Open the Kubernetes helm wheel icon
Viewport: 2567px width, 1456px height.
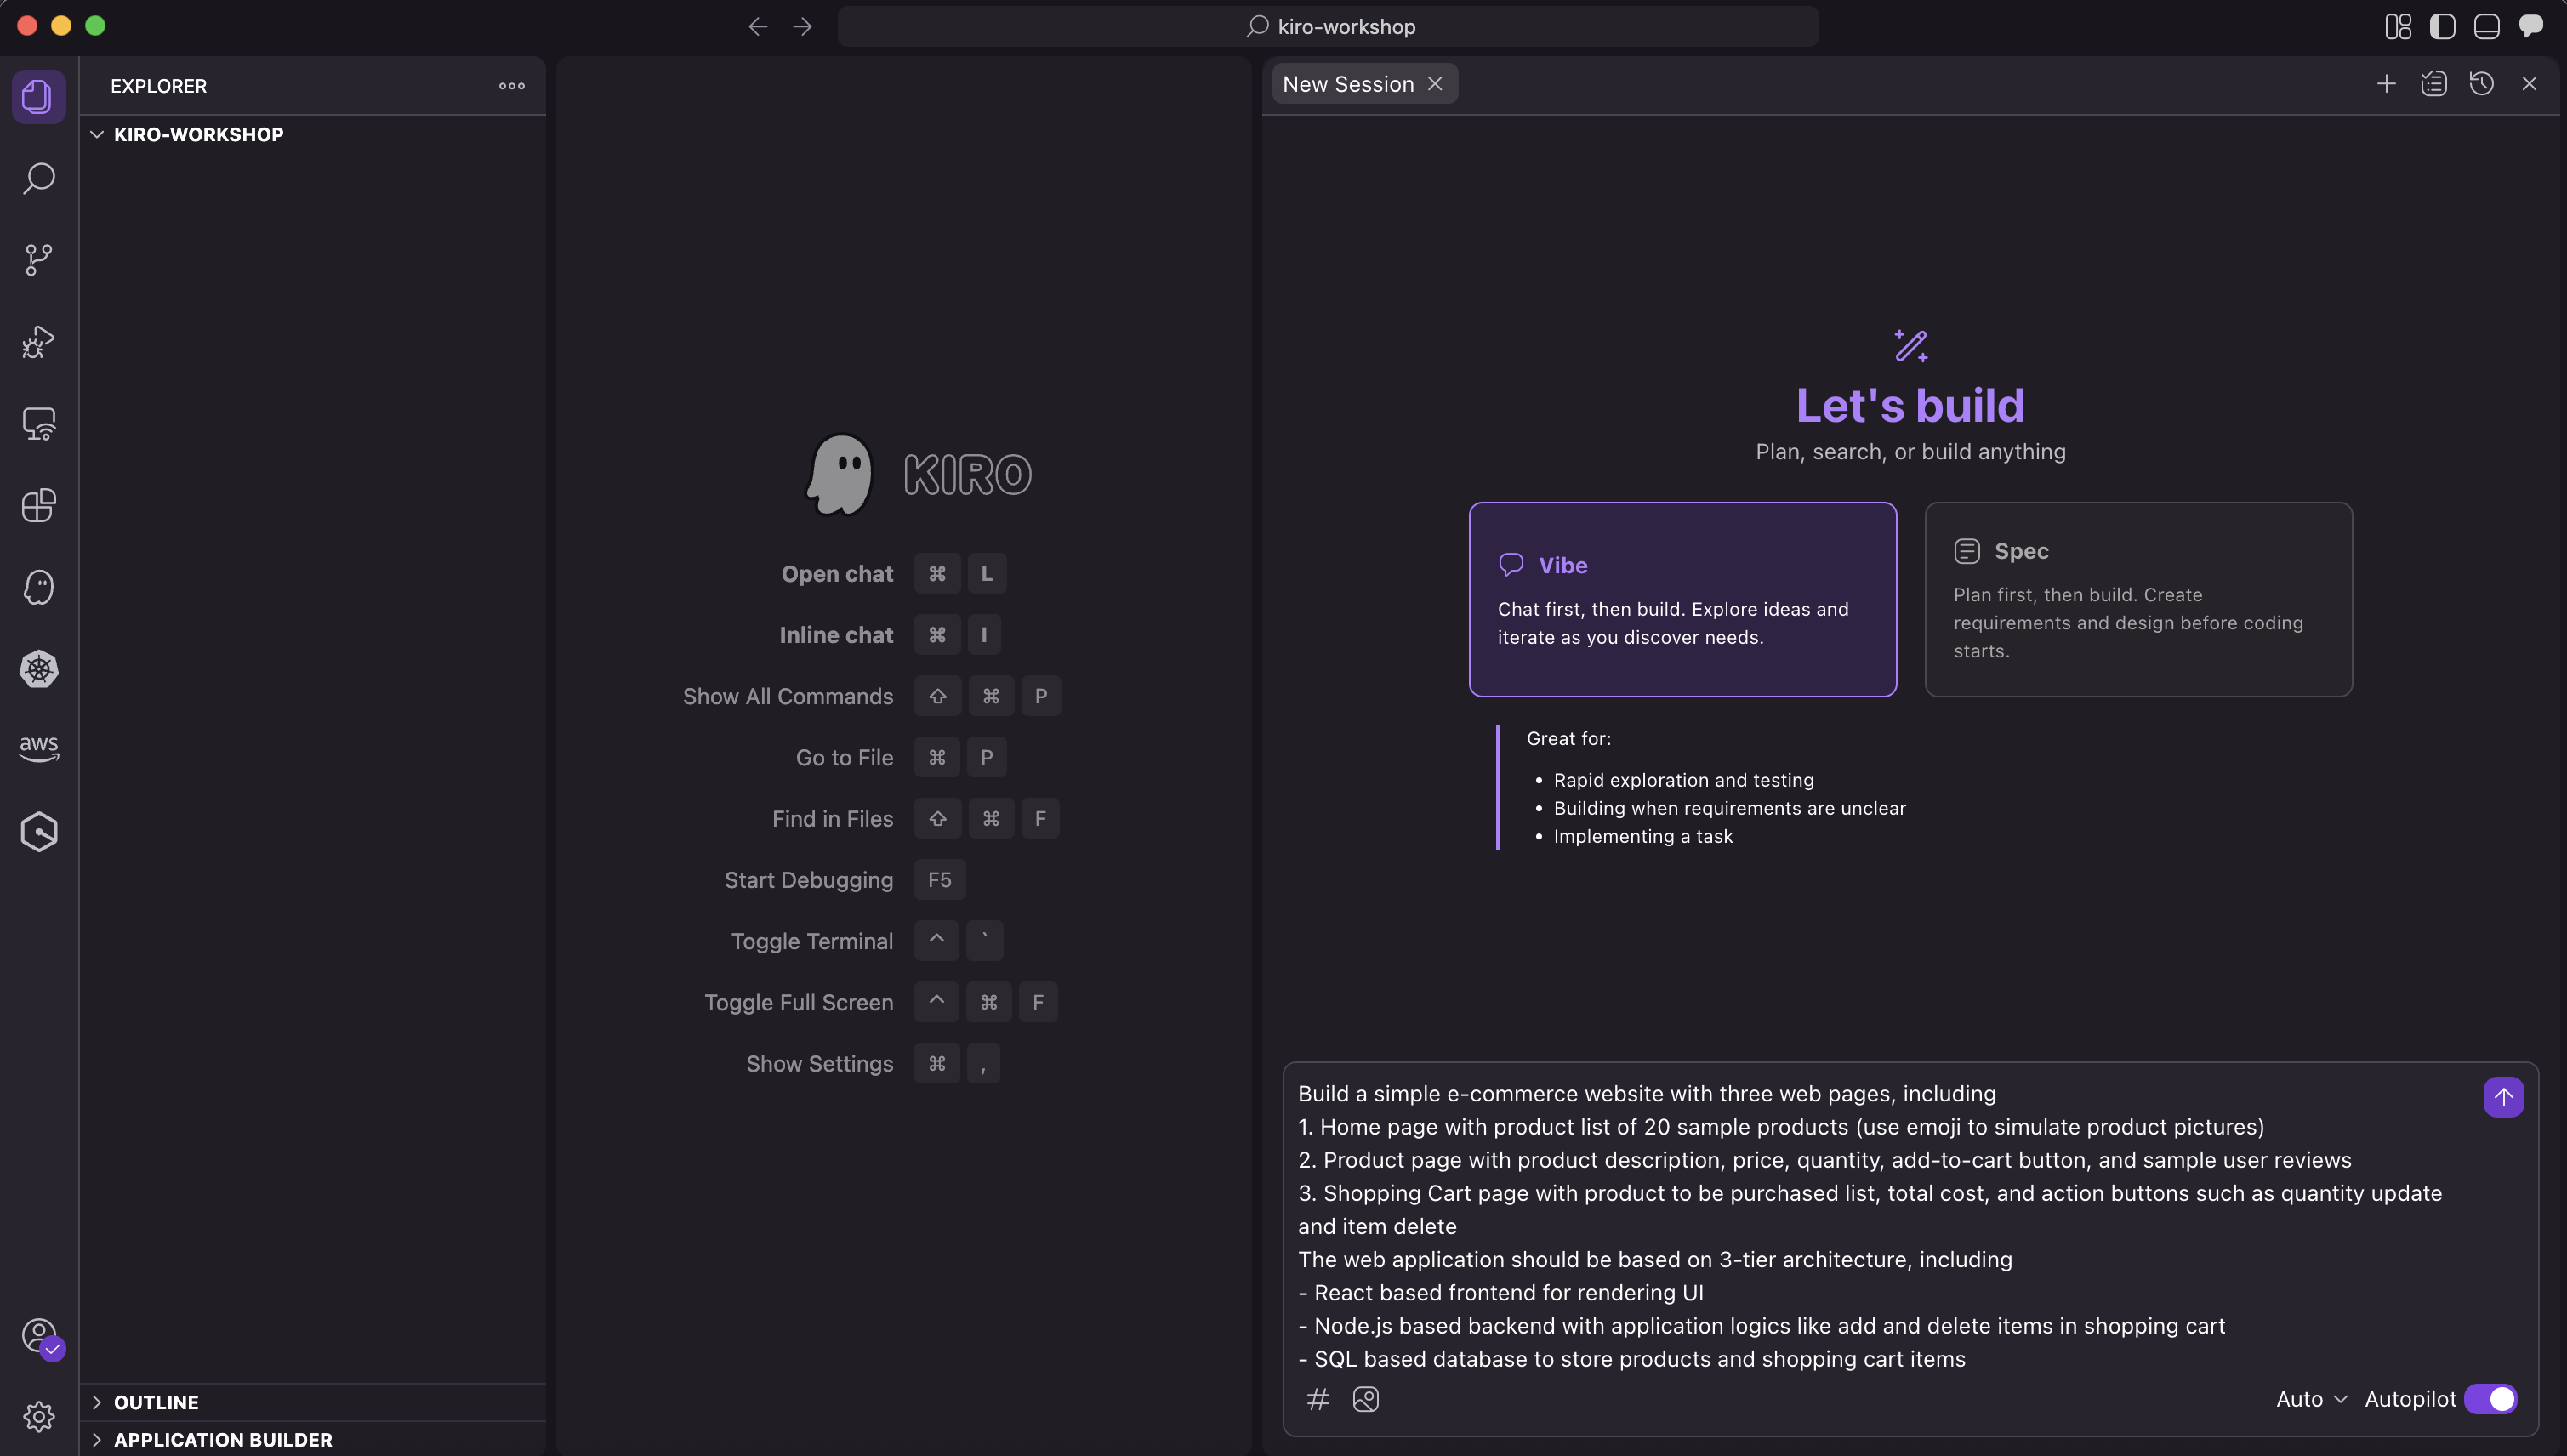(x=38, y=669)
